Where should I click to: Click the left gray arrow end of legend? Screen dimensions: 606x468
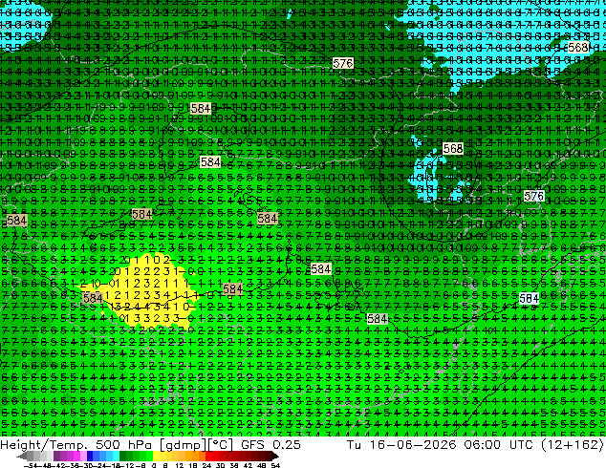click(22, 457)
